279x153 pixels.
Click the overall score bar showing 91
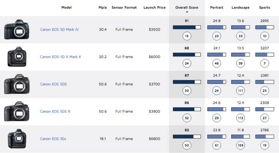(187, 27)
